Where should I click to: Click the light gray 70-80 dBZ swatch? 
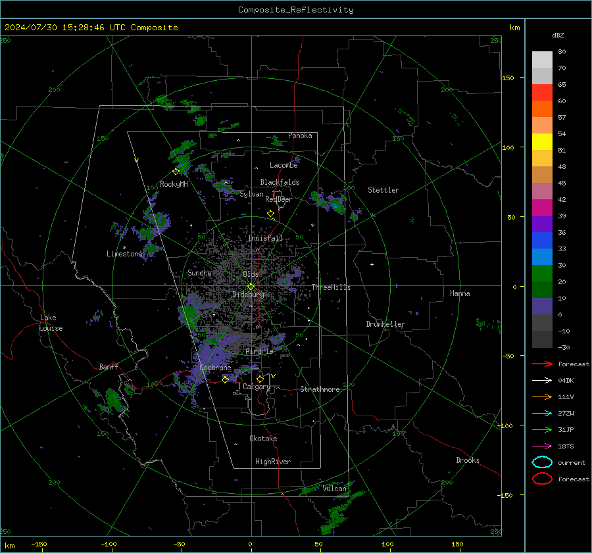point(542,60)
